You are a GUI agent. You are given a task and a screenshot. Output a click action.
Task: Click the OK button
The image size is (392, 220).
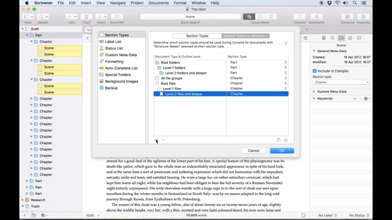click(x=282, y=151)
